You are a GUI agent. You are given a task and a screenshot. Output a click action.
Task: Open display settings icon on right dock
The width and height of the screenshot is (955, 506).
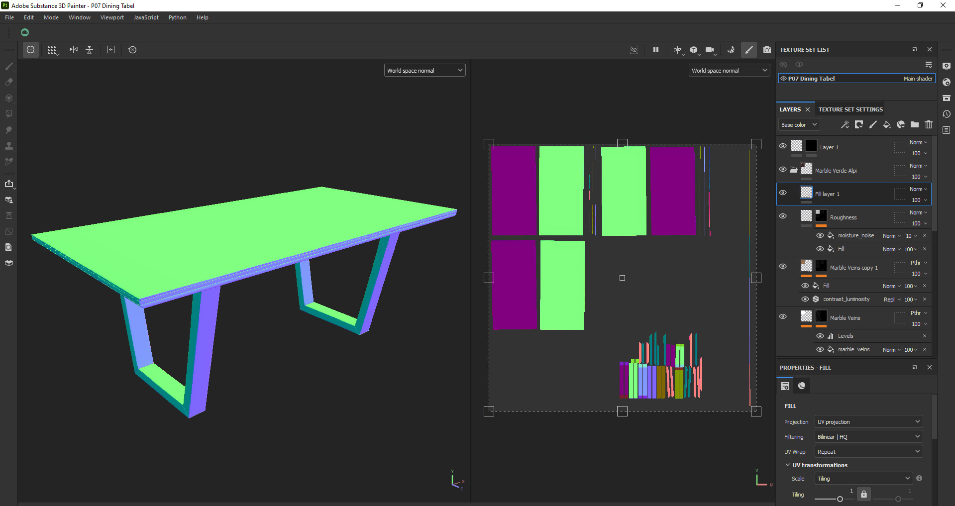pos(947,66)
